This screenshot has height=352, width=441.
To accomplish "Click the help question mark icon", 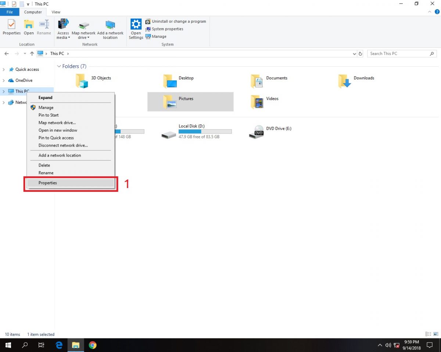I will pyautogui.click(x=437, y=12).
